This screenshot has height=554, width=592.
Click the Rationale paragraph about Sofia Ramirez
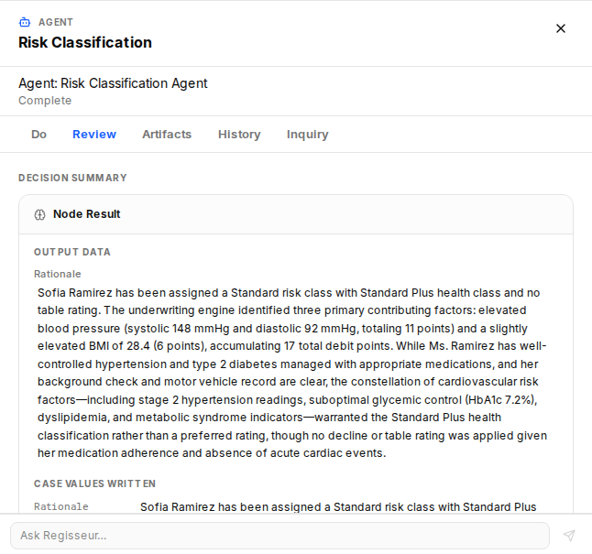292,373
